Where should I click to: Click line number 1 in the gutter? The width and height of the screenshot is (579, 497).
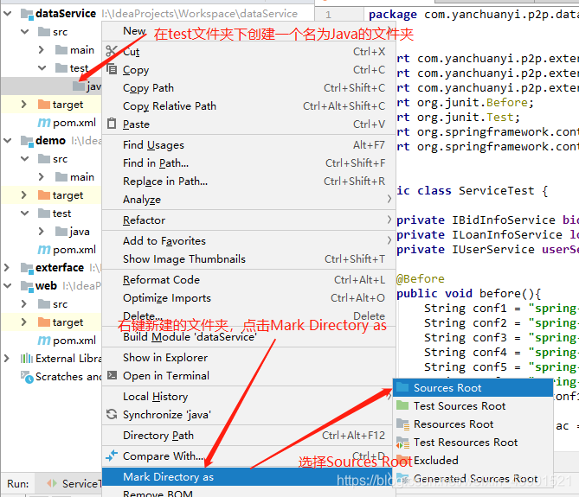pyautogui.click(x=328, y=15)
